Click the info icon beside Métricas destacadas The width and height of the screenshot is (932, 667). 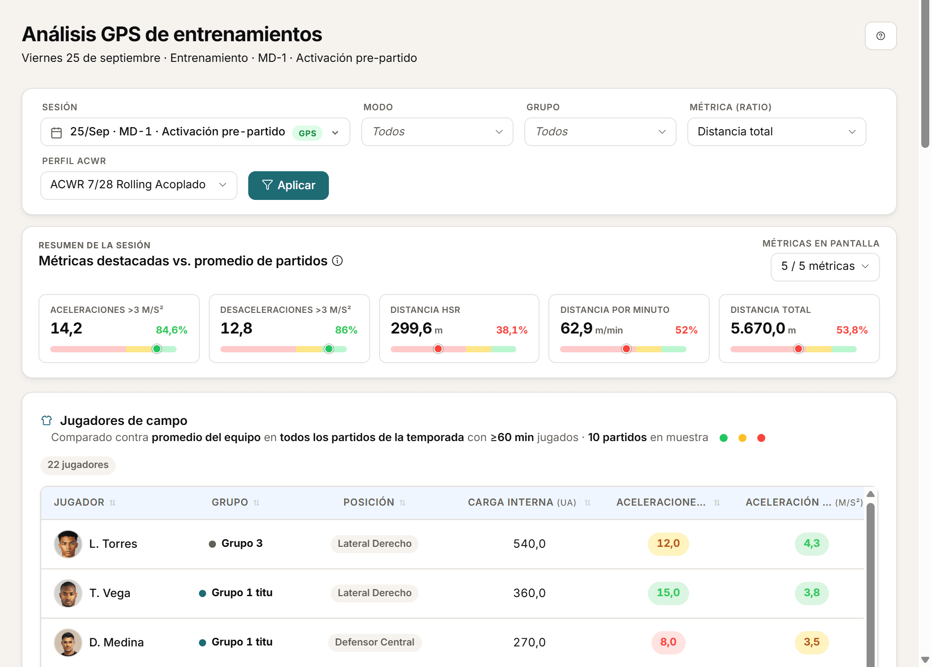pos(337,261)
